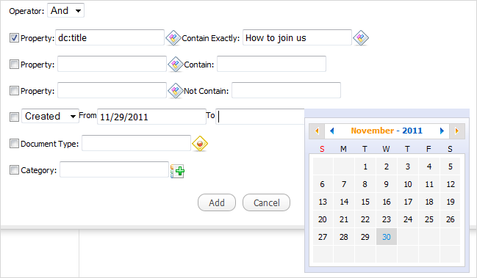Screen dimensions: 477x278
Task: Click the property picker icon beside dc:title
Action: click(173, 38)
